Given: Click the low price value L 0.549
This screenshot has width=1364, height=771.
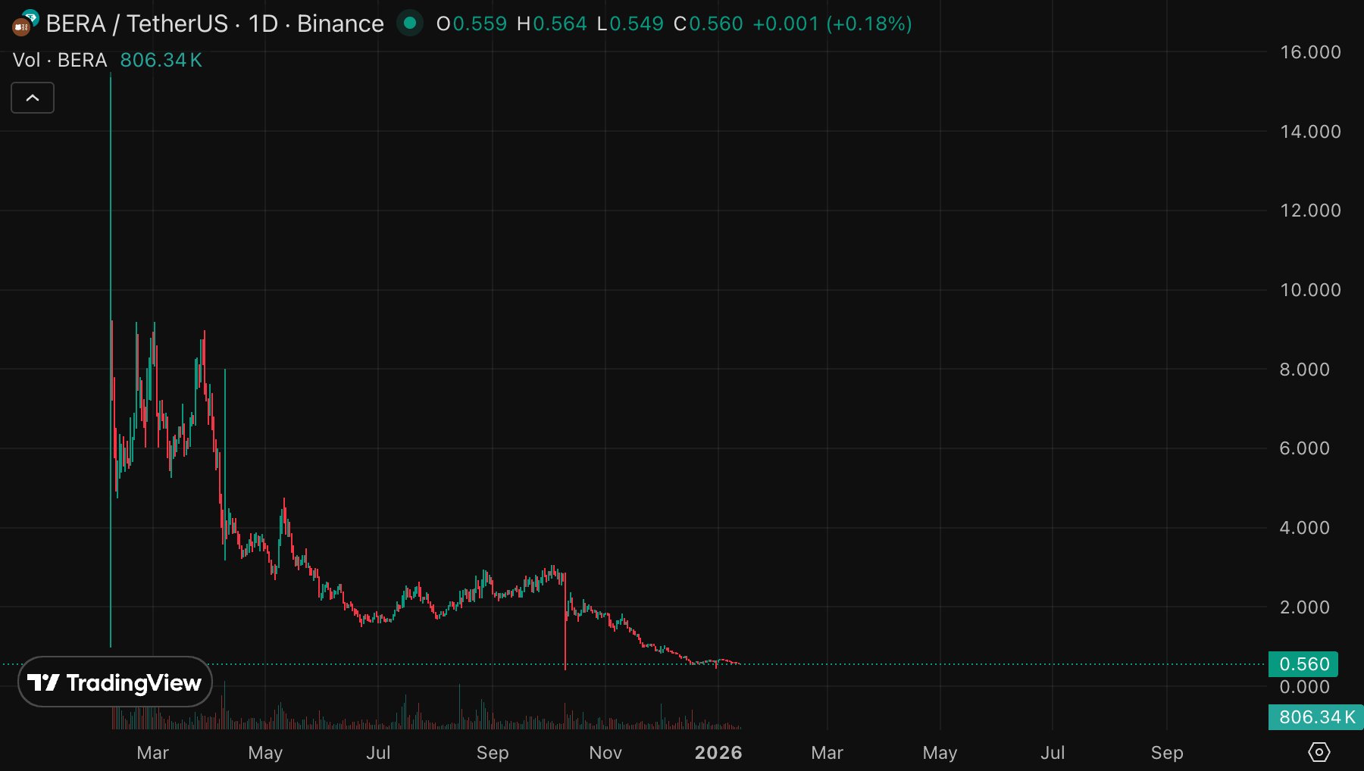Looking at the screenshot, I should tap(630, 23).
